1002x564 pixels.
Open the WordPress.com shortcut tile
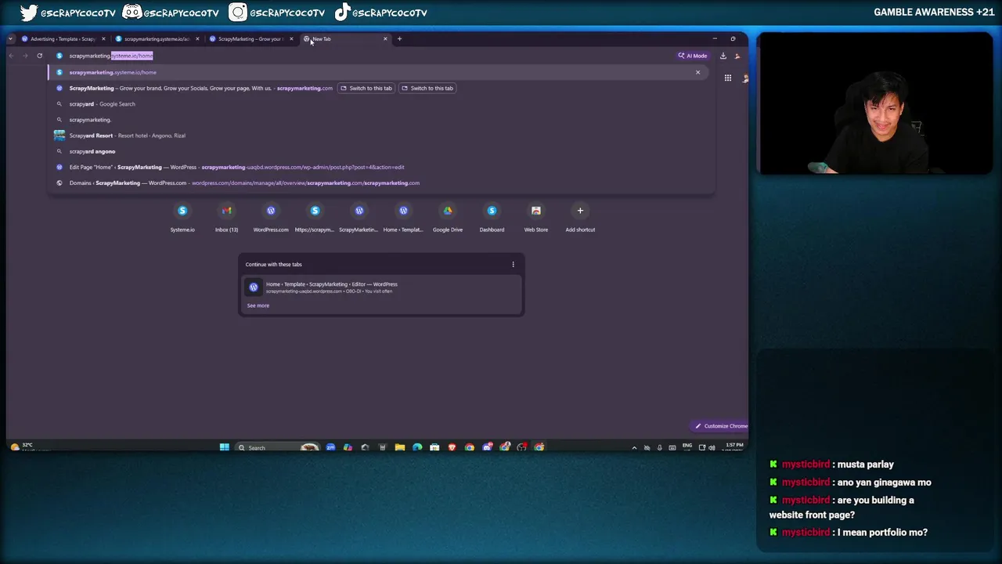271,217
